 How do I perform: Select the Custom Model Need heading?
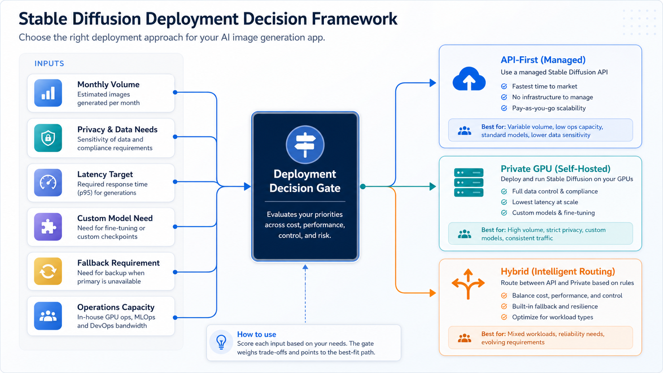115,218
